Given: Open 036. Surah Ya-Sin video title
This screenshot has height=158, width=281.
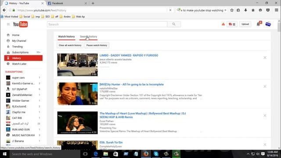Looking at the screenshot, I should pos(111,142).
